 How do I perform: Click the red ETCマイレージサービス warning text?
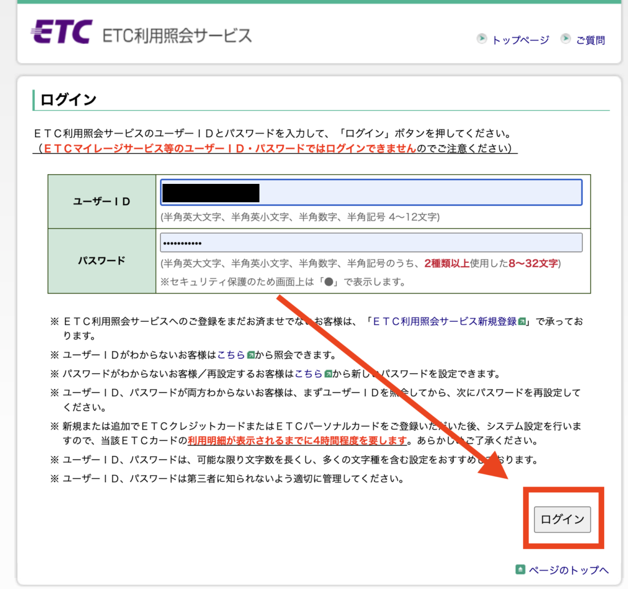click(230, 148)
